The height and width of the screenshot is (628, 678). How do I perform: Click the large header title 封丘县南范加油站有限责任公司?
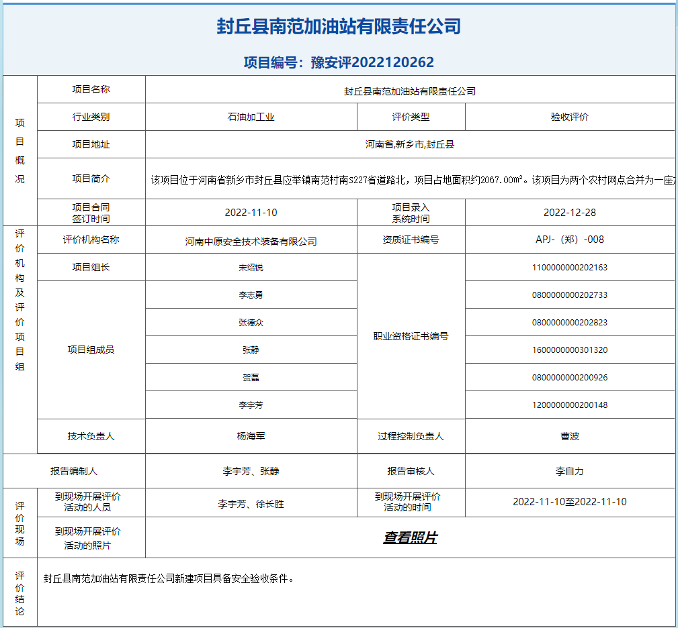pos(339,27)
